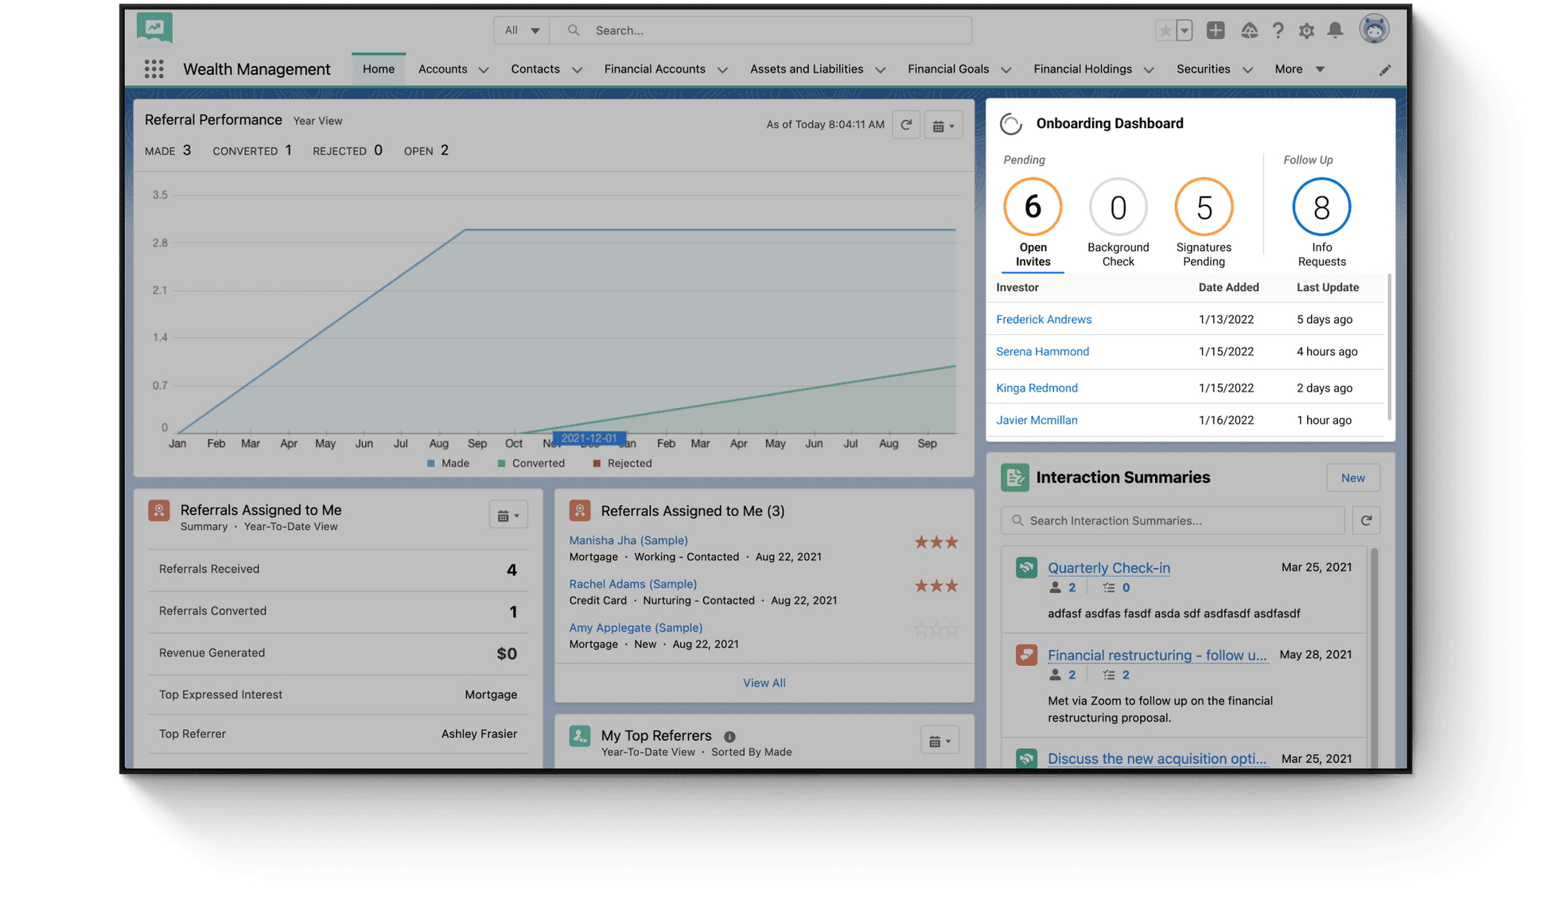Click the search magnifier icon
The height and width of the screenshot is (918, 1556).
click(x=573, y=30)
